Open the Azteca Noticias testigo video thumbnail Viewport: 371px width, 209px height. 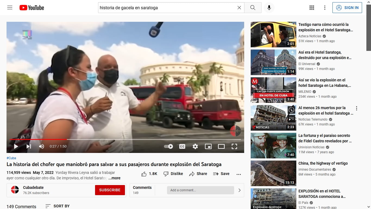(x=273, y=35)
